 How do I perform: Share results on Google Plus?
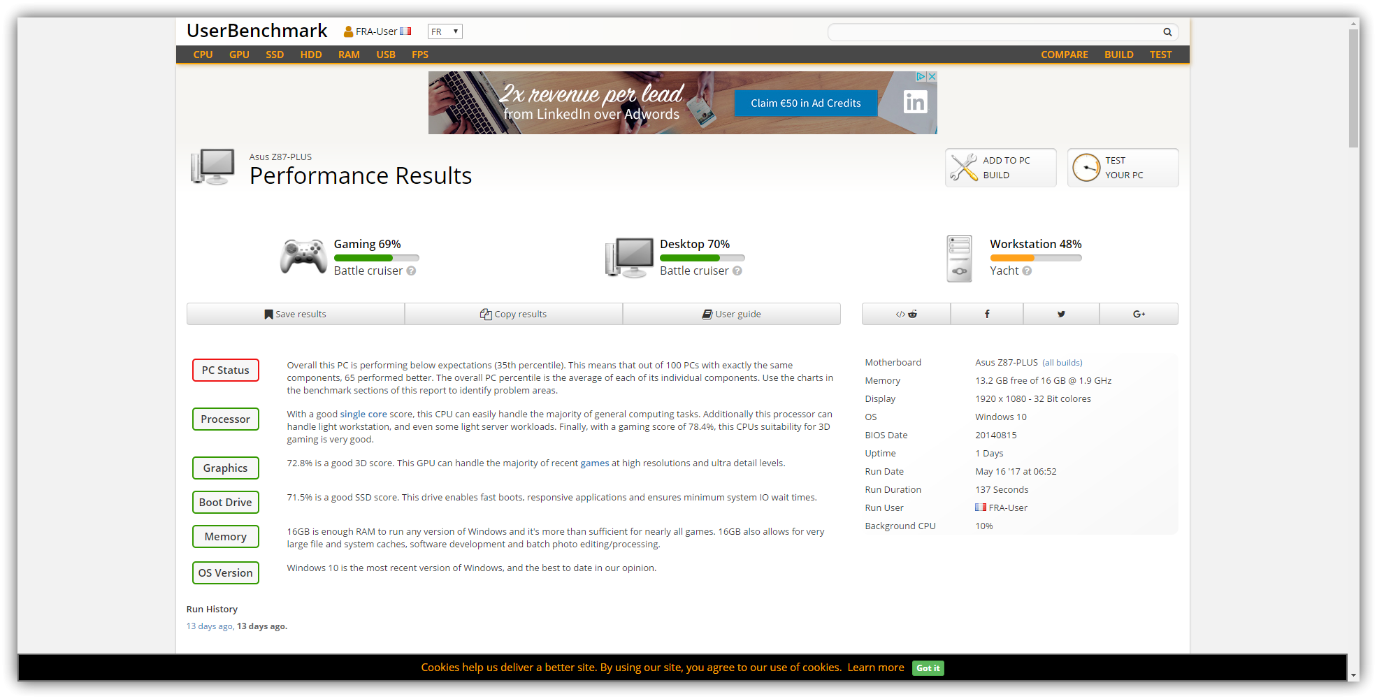click(x=1139, y=314)
